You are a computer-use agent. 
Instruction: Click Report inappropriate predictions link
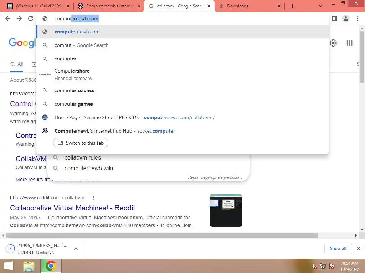coord(215,177)
